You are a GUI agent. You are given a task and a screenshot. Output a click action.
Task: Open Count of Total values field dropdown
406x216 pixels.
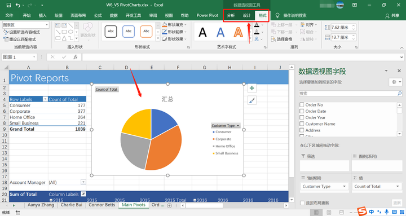tap(398, 186)
